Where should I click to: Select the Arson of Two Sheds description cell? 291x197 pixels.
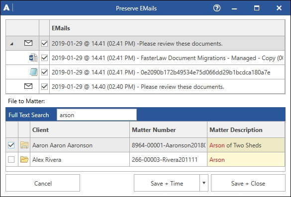246,145
